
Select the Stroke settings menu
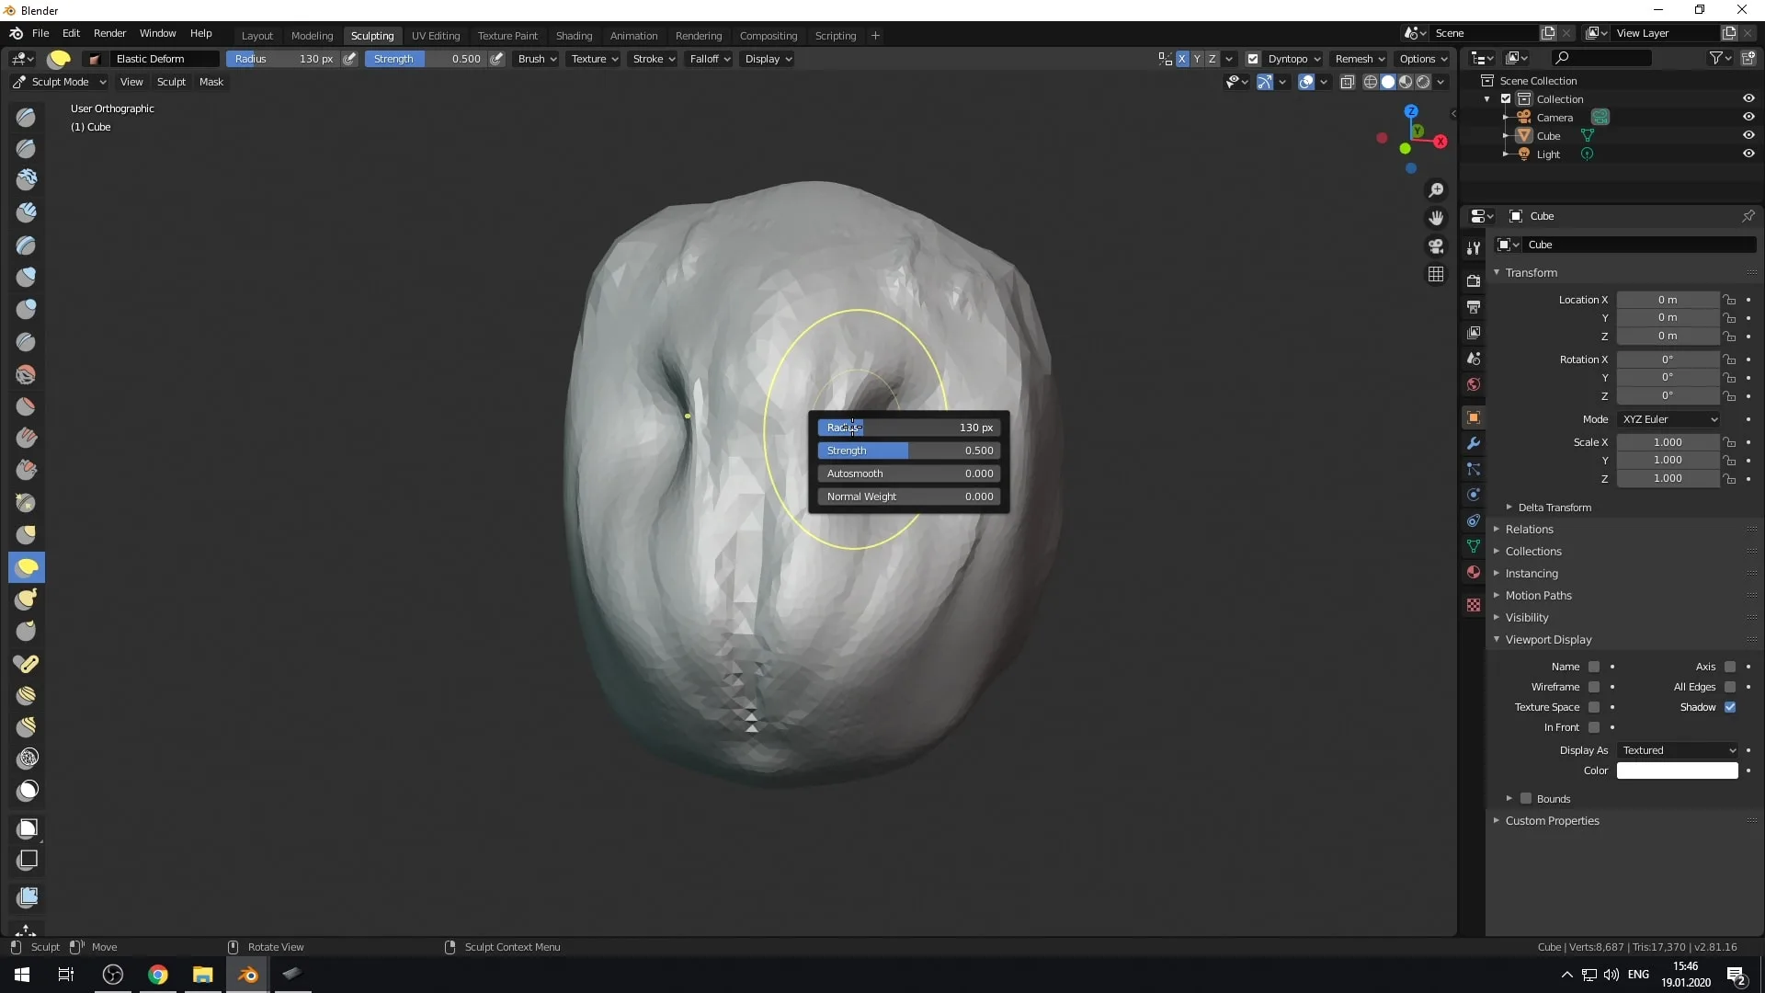(x=655, y=58)
